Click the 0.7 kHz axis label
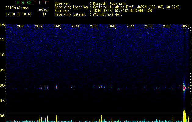 coord(3,101)
